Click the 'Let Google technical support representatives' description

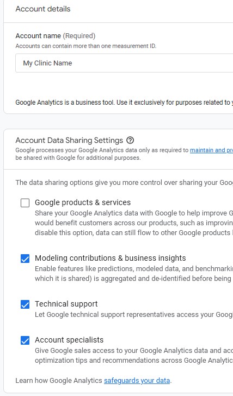[x=134, y=315]
